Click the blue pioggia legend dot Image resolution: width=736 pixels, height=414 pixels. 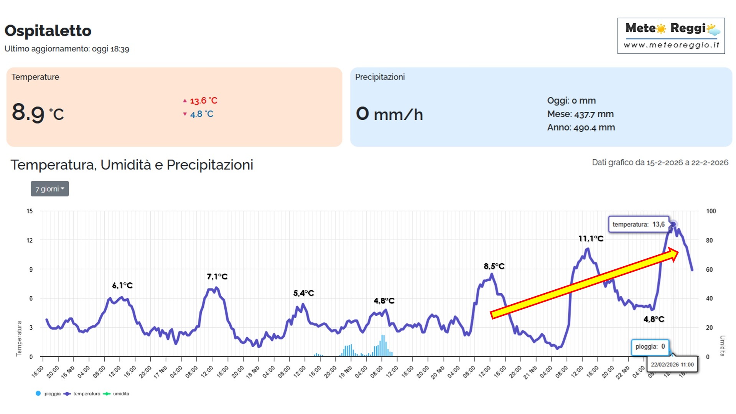[38, 393]
